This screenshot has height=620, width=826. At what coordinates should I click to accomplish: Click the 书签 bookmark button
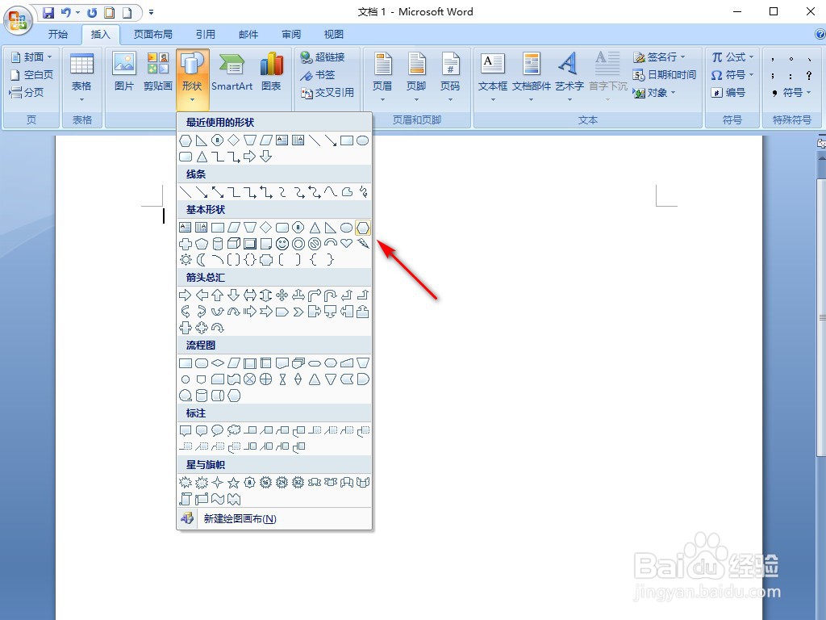(318, 75)
